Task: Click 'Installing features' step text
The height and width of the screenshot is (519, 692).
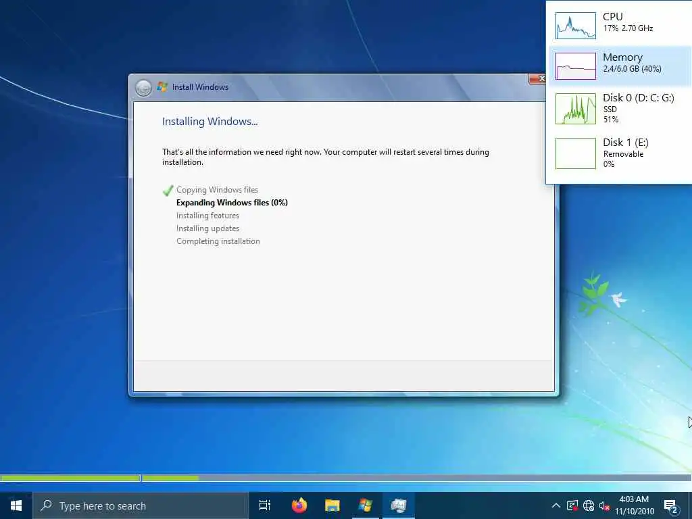Action: pyautogui.click(x=208, y=216)
